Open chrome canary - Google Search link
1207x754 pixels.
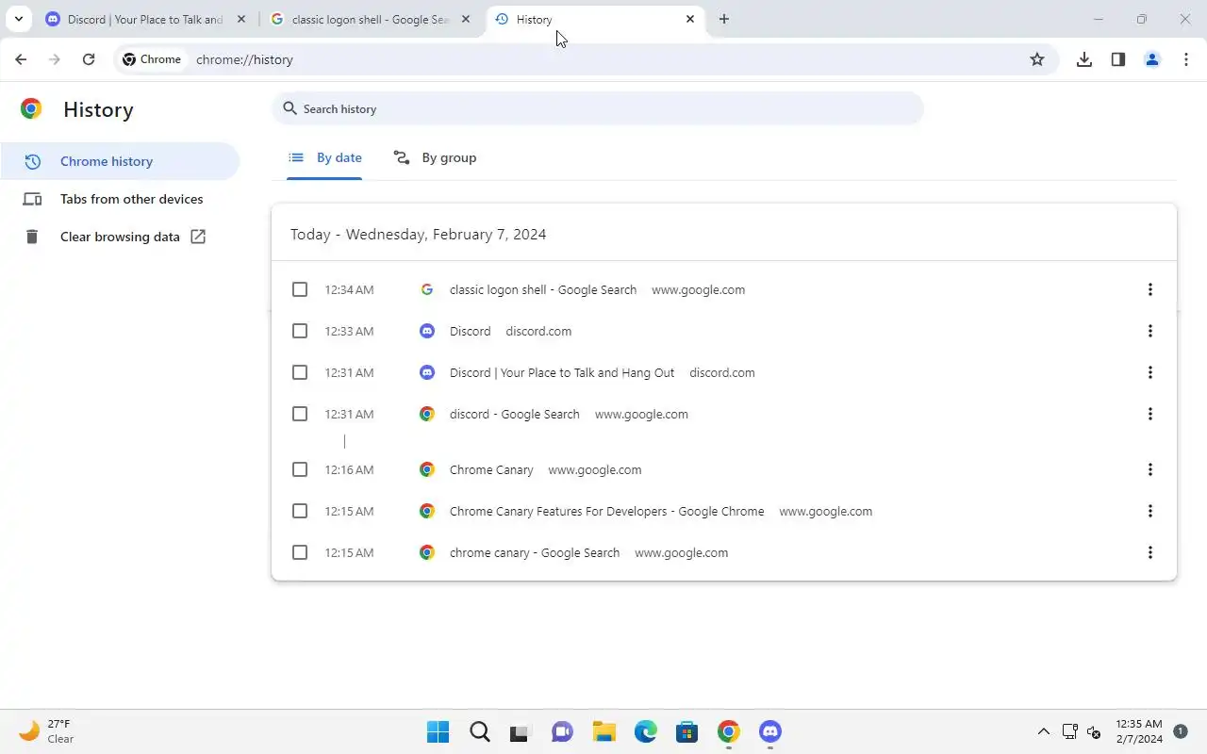pyautogui.click(x=535, y=552)
